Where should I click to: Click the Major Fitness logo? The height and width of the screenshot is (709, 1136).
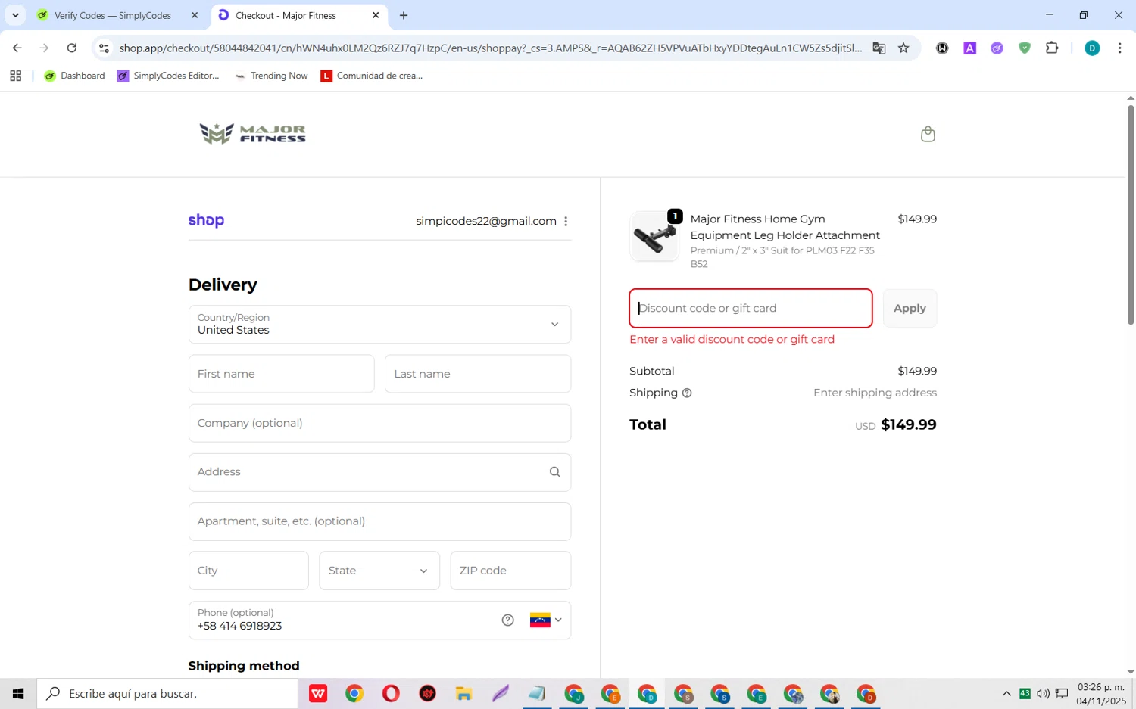(x=253, y=134)
